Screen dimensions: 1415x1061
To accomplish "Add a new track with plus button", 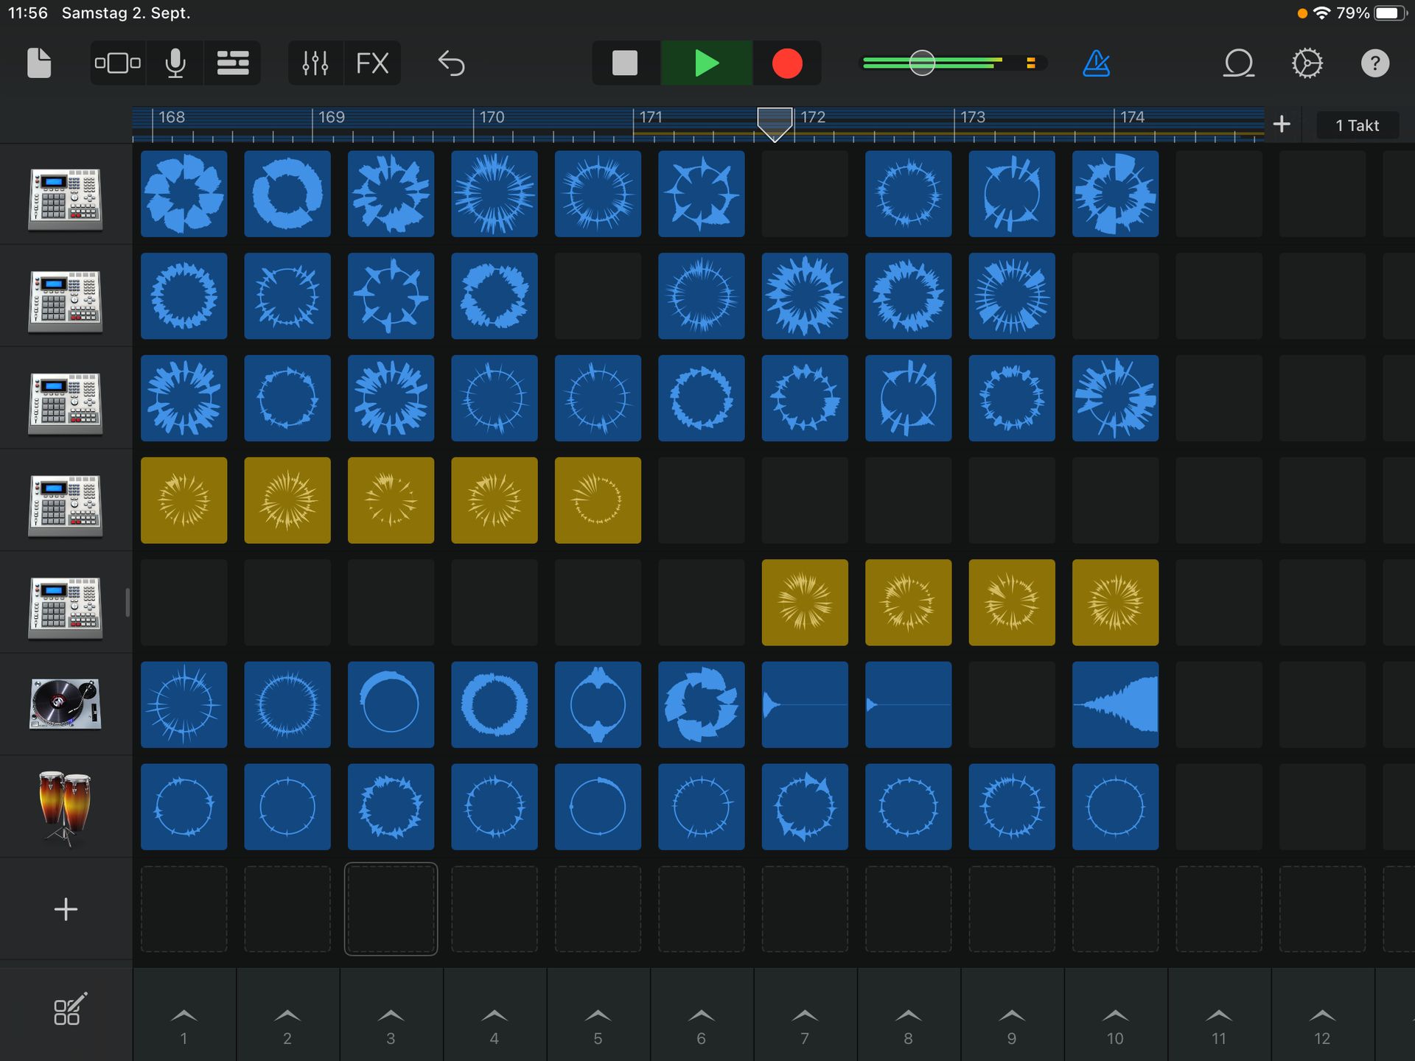I will 66,908.
